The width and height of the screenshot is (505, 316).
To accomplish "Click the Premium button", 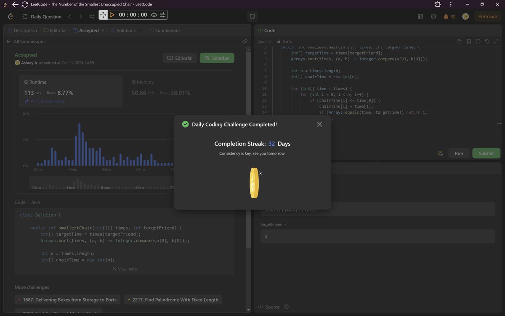I will click(x=488, y=16).
